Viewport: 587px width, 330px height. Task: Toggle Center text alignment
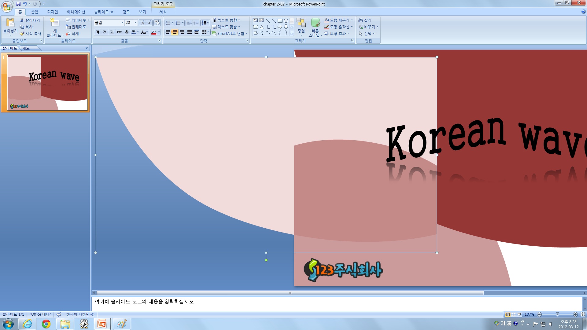pyautogui.click(x=175, y=32)
